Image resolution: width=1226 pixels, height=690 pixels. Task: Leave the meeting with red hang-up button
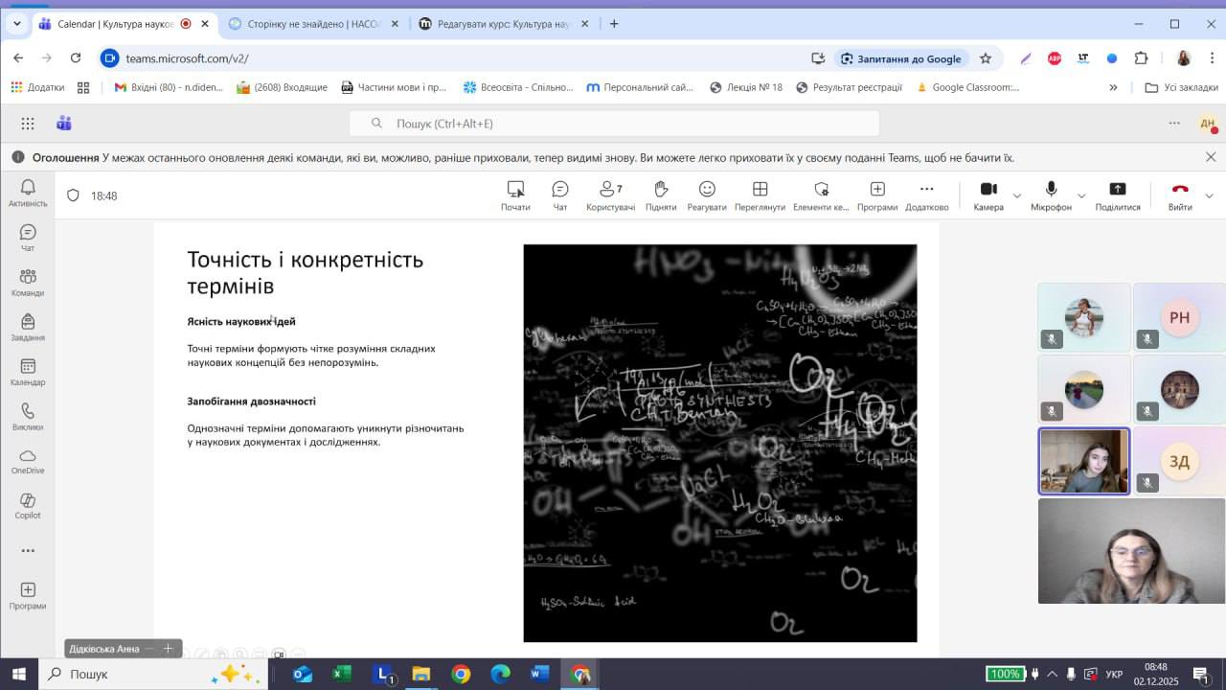coord(1180,195)
